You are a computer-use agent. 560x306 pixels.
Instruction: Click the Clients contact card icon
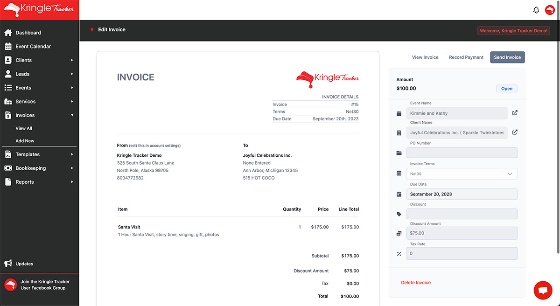(x=8, y=60)
